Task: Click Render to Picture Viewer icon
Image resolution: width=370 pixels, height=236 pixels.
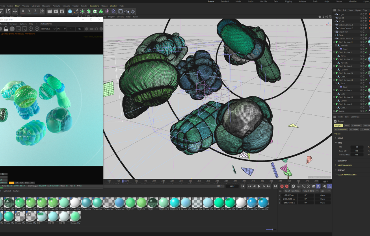Action: tap(56, 11)
